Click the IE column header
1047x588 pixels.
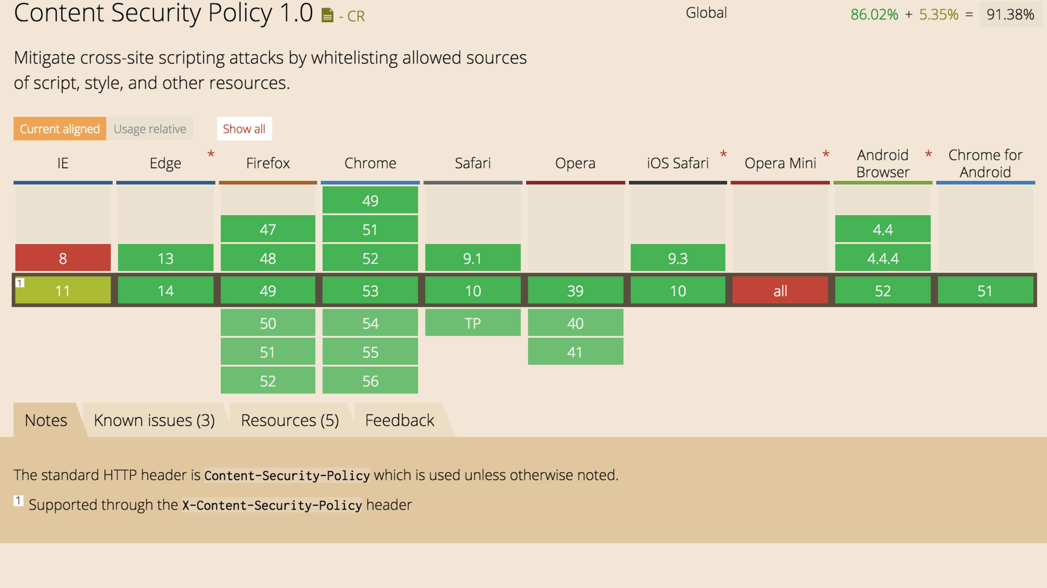click(x=63, y=163)
